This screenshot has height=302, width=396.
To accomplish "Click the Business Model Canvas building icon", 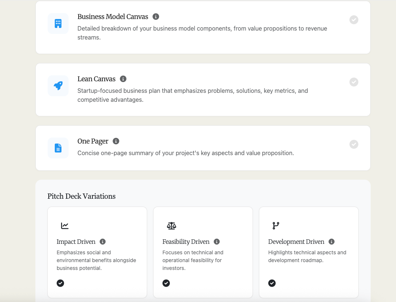I will [58, 23].
